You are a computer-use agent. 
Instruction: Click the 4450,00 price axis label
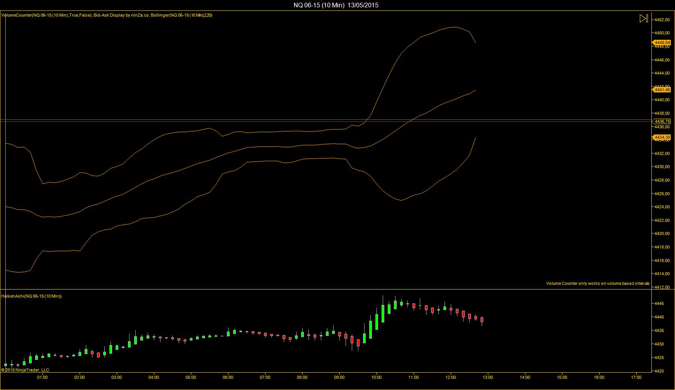pos(662,33)
